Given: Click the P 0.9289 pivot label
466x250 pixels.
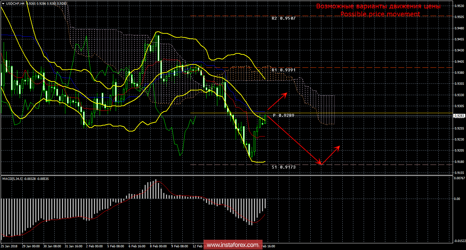Looking at the screenshot, I should point(284,115).
